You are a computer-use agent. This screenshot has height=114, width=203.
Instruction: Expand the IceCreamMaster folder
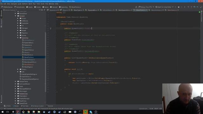(16, 84)
